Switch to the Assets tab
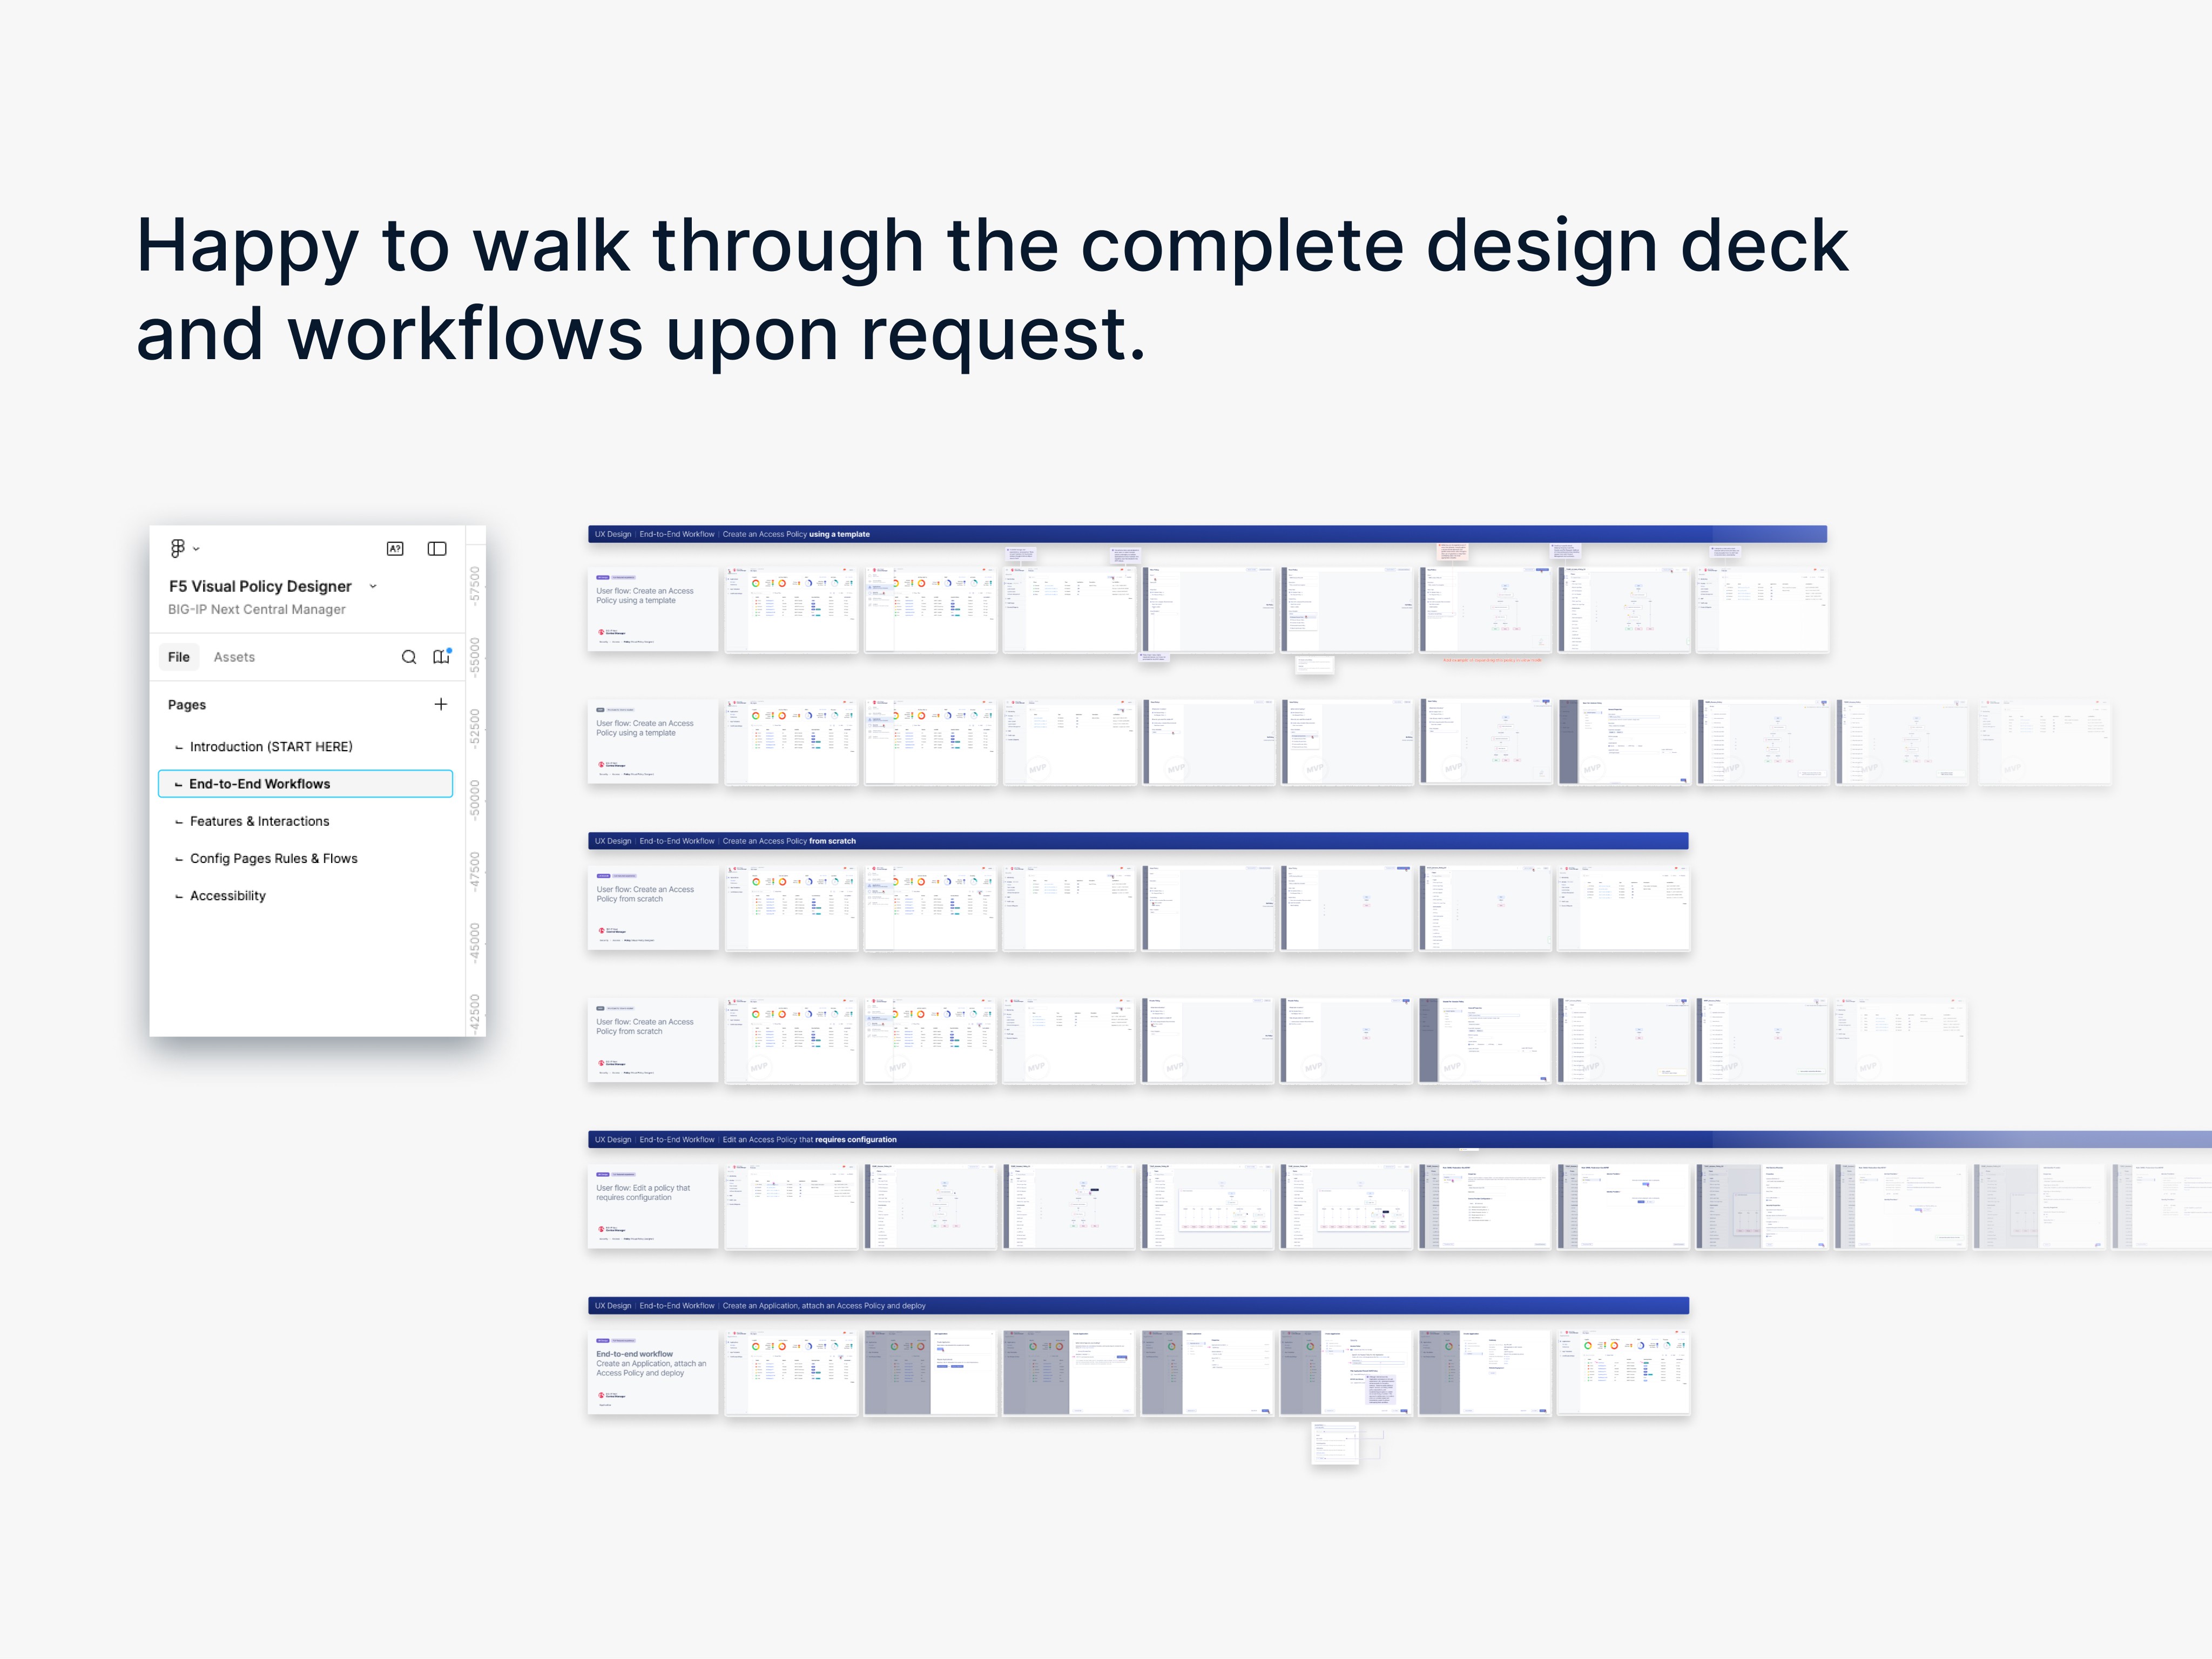Image resolution: width=2212 pixels, height=1659 pixels. coord(234,657)
